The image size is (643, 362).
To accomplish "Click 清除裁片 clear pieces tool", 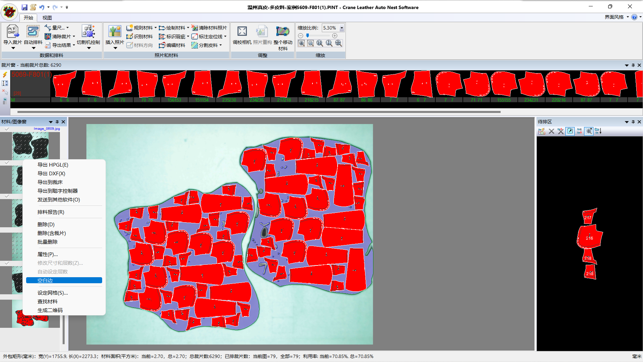I will coord(60,37).
